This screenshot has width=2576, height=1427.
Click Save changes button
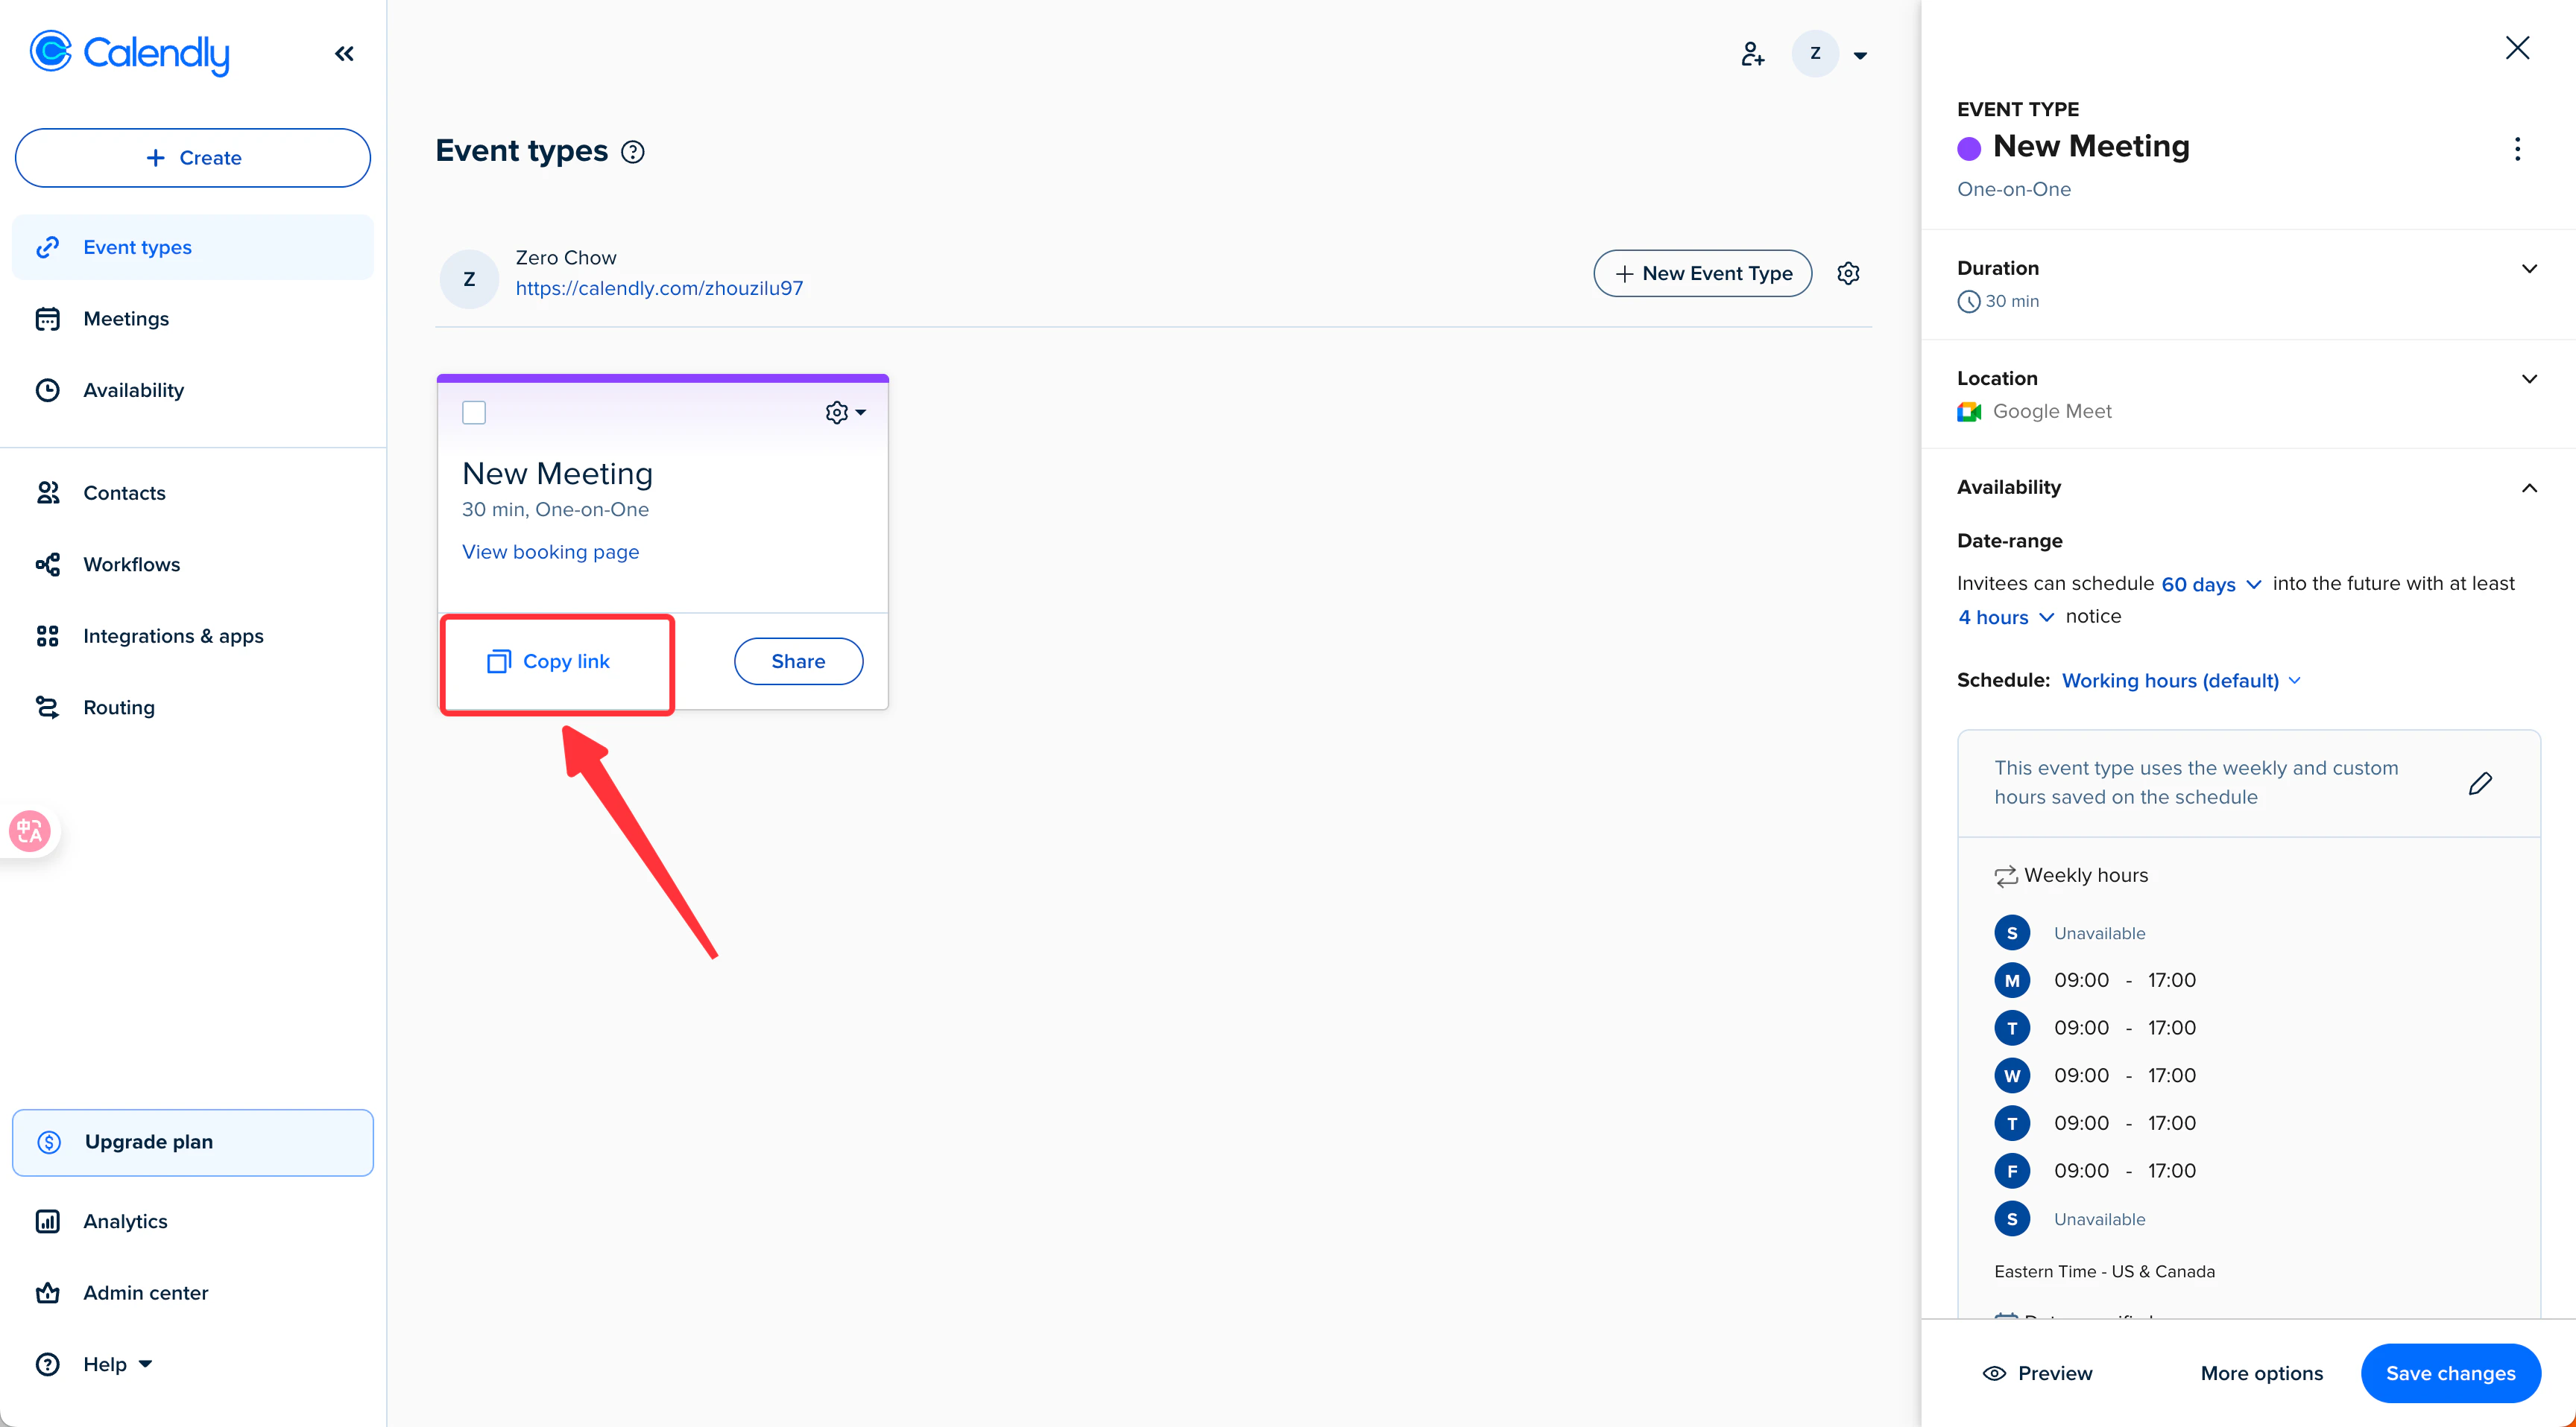pyautogui.click(x=2449, y=1373)
